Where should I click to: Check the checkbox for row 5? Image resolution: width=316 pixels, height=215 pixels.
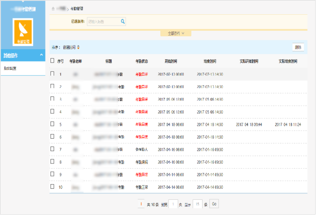(52, 124)
